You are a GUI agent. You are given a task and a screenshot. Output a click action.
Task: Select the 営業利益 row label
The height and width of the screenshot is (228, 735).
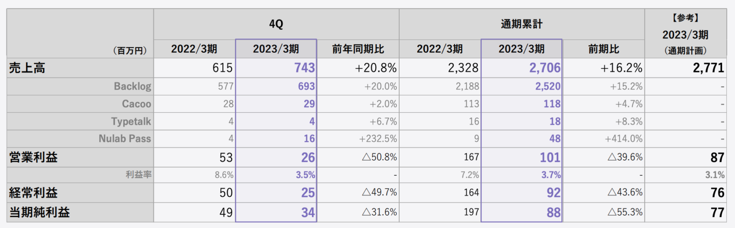[34, 157]
